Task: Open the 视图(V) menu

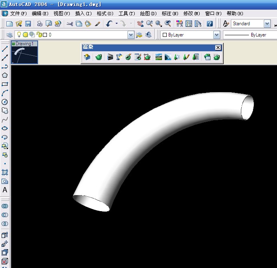Action: (62, 14)
